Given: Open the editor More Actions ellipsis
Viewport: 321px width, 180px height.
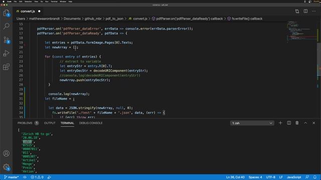Looking at the screenshot, I should click(x=314, y=11).
